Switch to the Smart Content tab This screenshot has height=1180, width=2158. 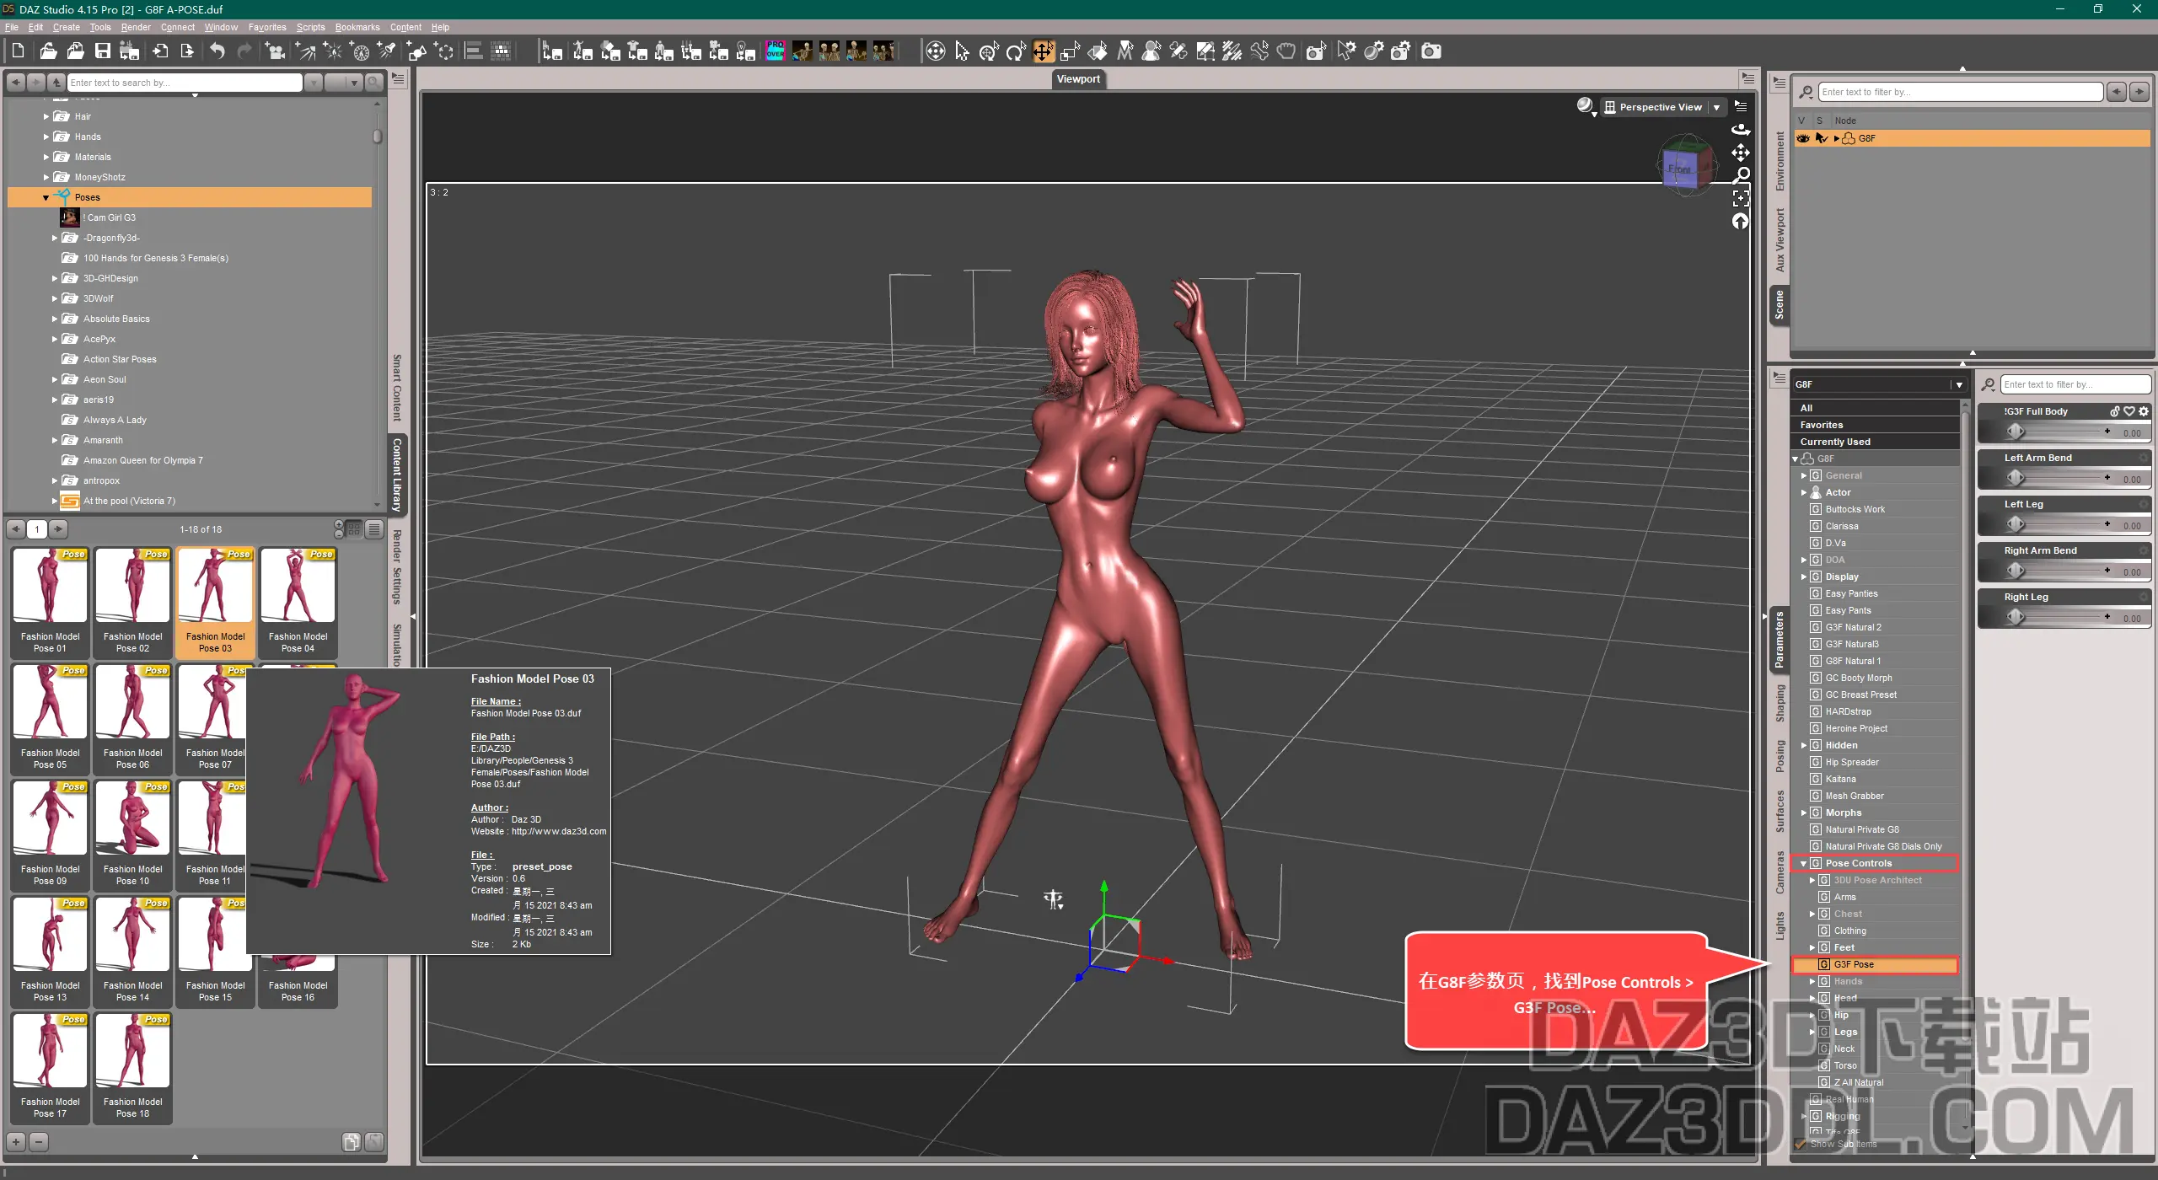(x=397, y=388)
